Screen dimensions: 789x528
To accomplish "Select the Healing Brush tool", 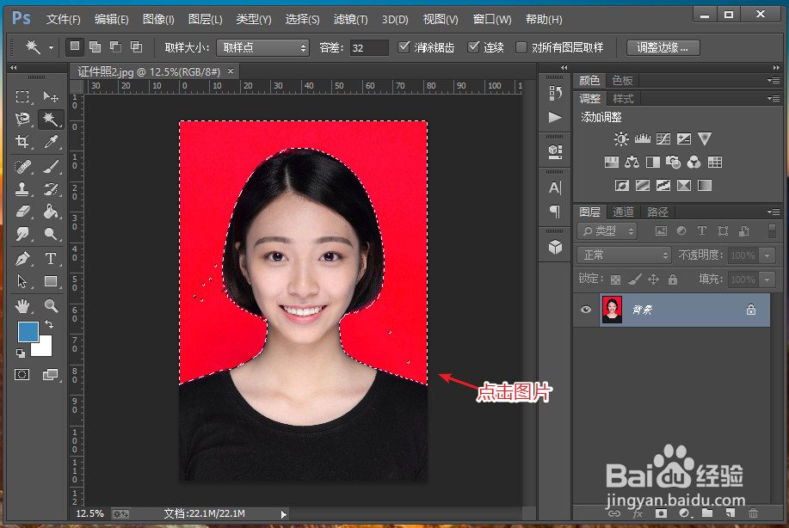I will click(22, 166).
